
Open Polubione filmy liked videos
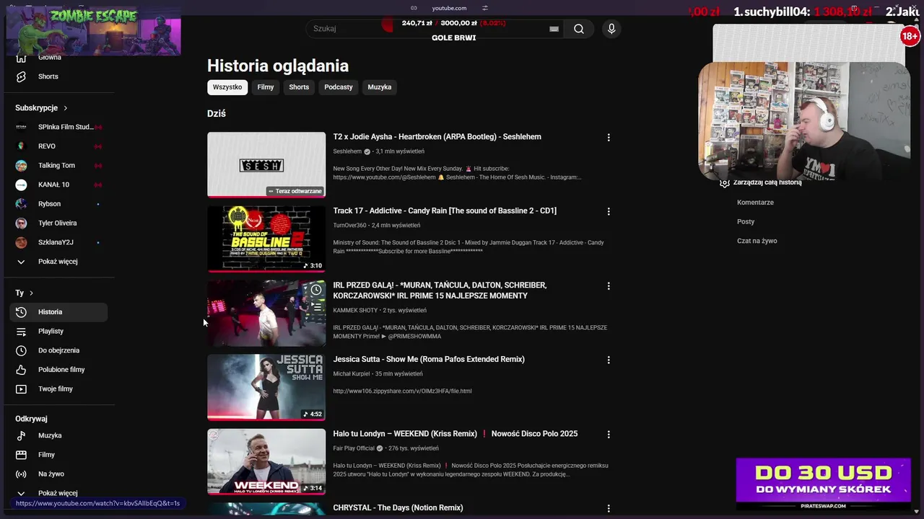coord(58,370)
